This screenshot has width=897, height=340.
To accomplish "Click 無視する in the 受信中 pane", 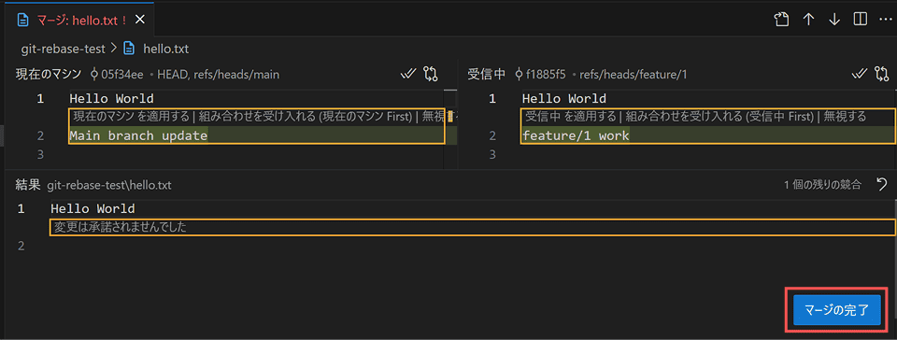I will tap(844, 117).
